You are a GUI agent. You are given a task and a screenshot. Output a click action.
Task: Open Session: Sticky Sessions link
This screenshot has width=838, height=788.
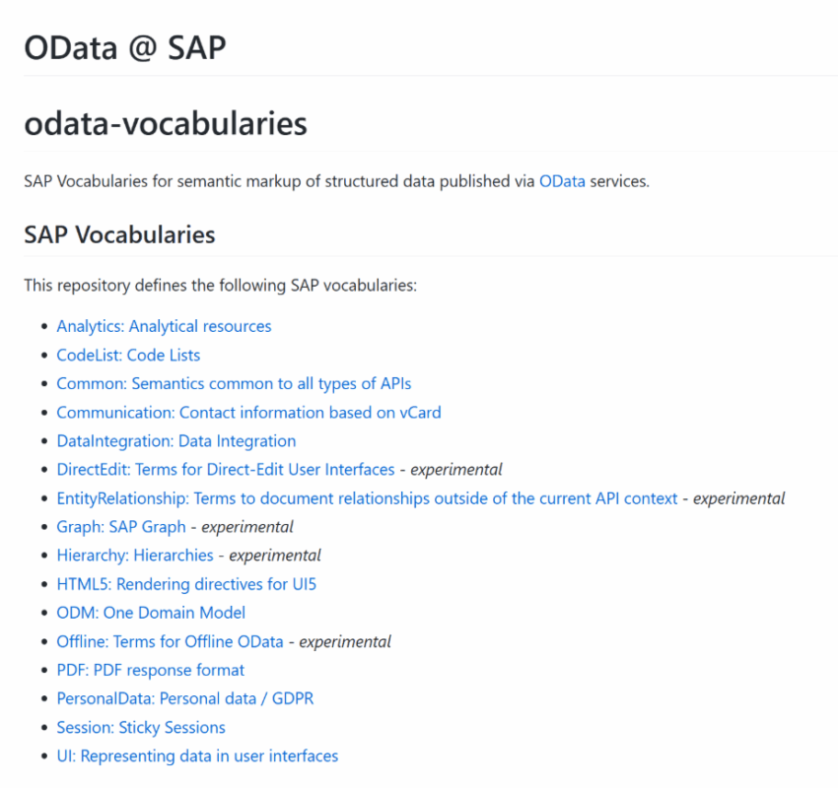(x=141, y=728)
